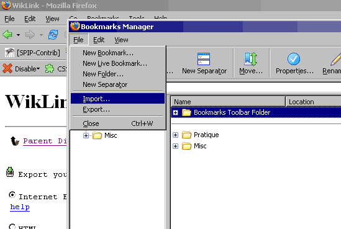The height and width of the screenshot is (229, 341).
Task: Select the HTML radio button
Action: pos(12,226)
